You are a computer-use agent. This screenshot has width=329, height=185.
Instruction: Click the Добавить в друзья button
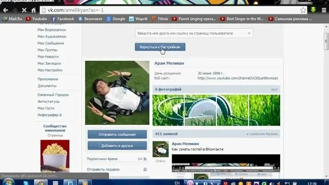click(117, 145)
